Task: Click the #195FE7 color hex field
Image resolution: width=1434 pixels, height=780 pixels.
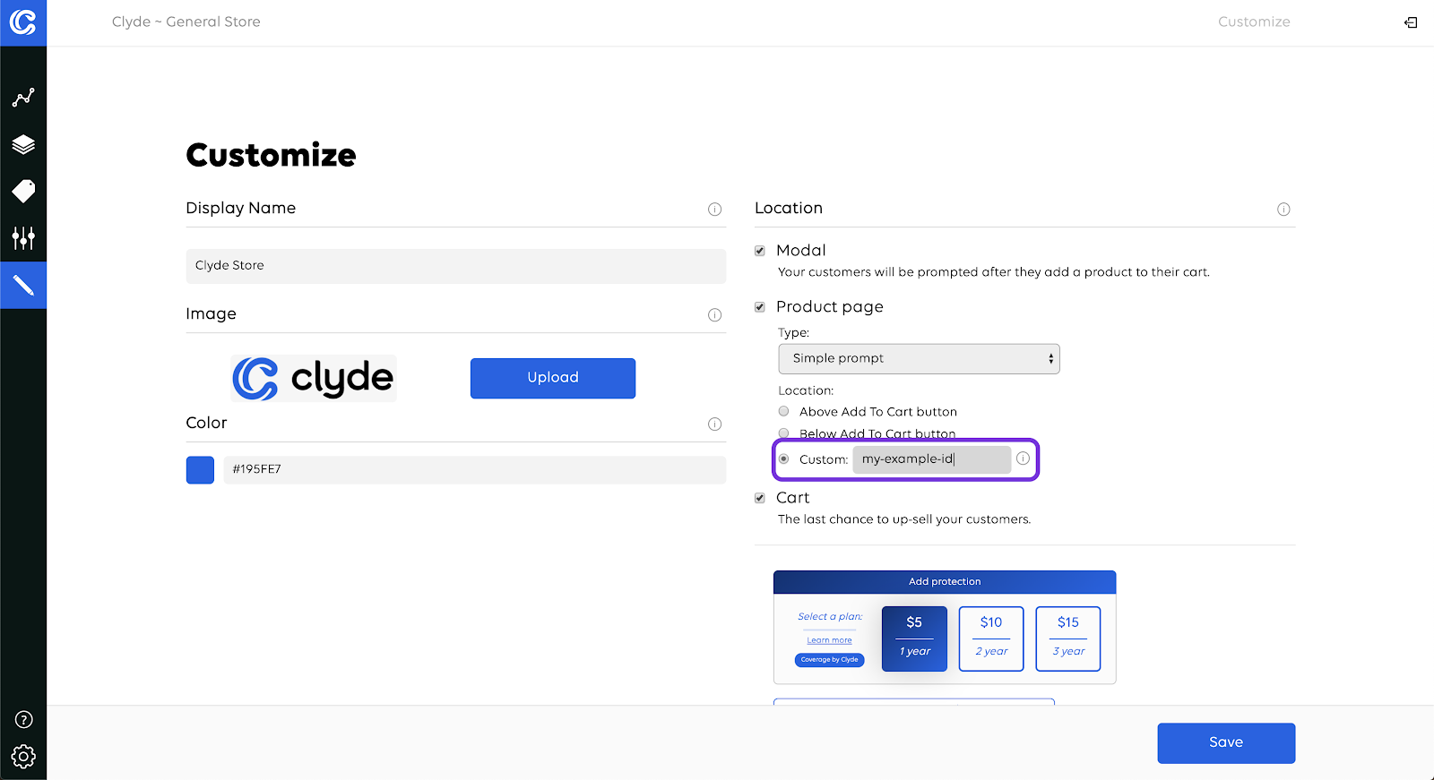Action: (474, 470)
